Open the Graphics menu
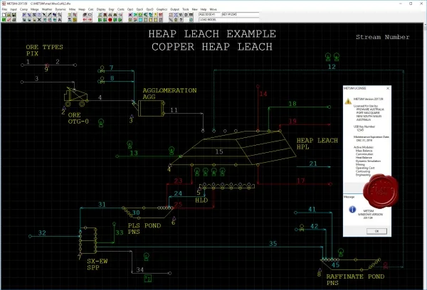 click(x=162, y=9)
